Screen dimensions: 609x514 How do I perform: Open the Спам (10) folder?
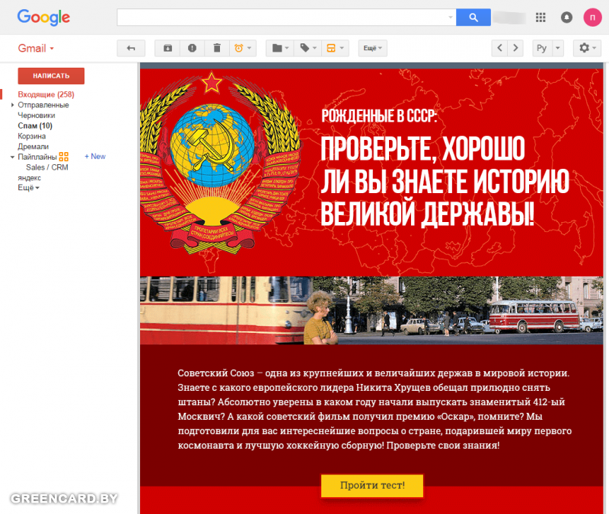(35, 125)
